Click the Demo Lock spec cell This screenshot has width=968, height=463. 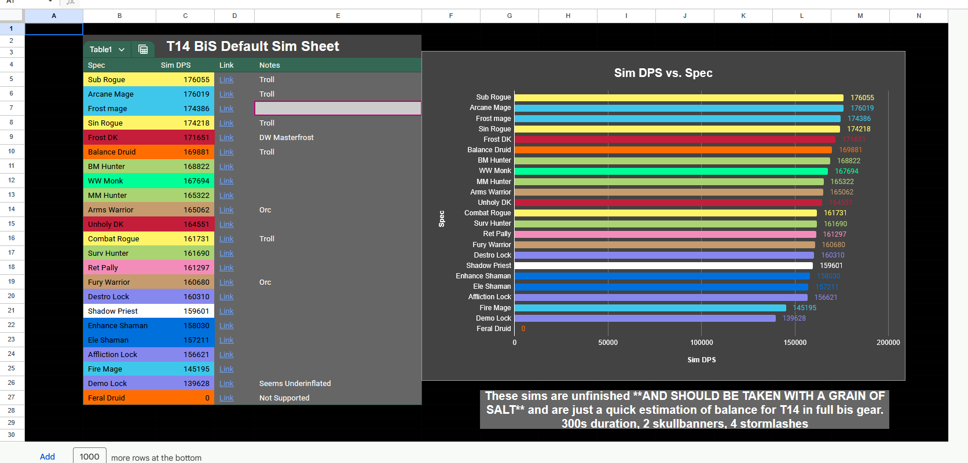[120, 384]
